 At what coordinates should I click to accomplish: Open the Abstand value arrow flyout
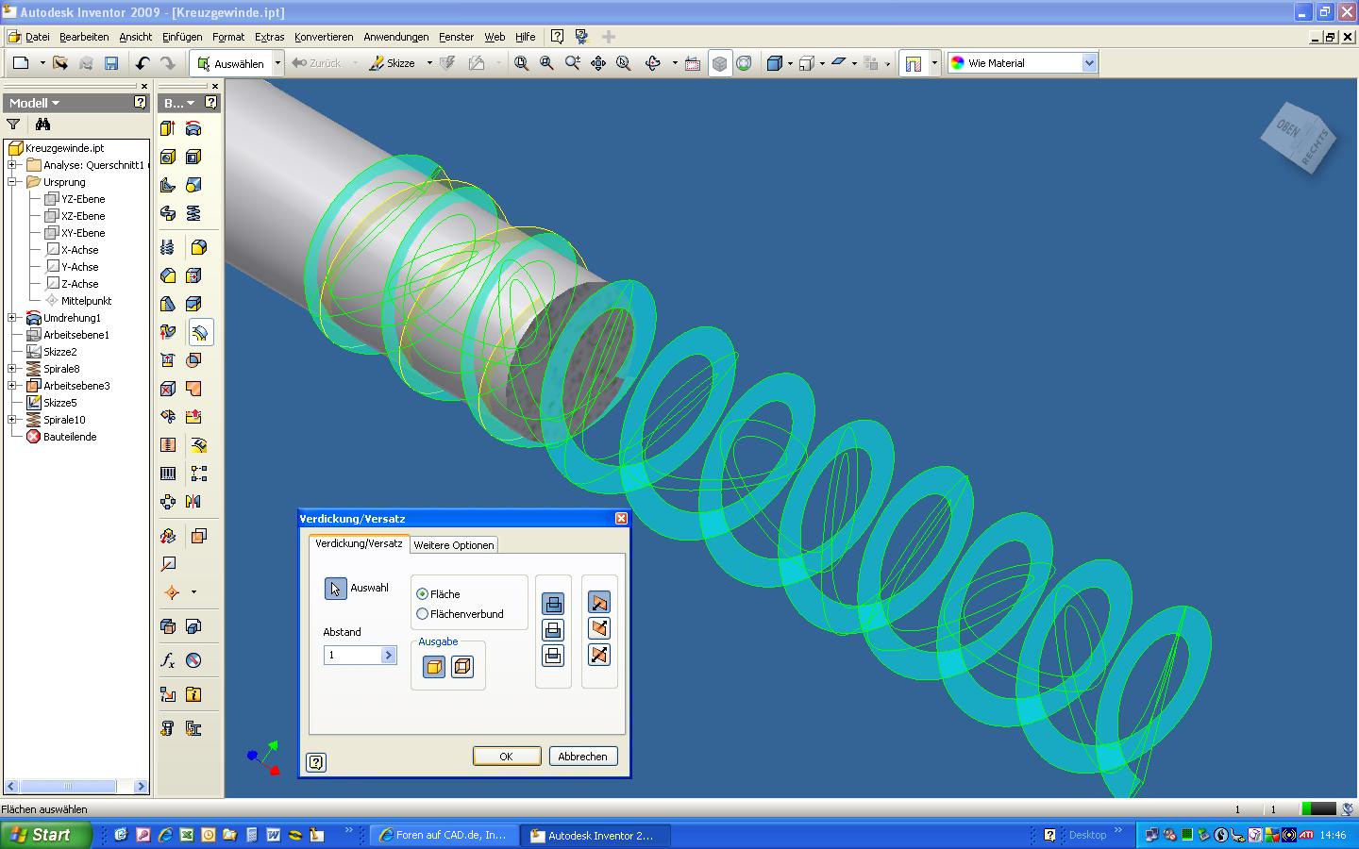(388, 655)
